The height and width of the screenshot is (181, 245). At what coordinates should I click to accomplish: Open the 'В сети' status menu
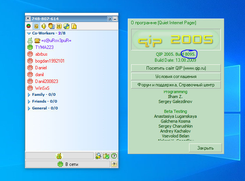[67, 164]
